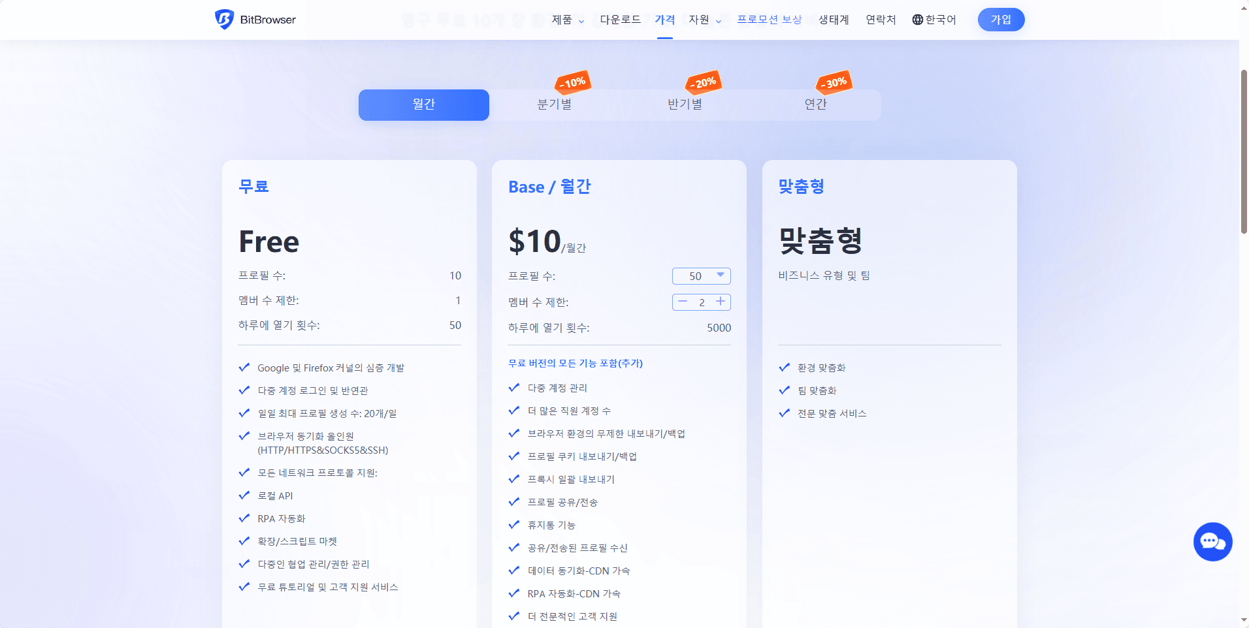Select the 월간 monthly billing option
The image size is (1249, 628).
pos(423,104)
